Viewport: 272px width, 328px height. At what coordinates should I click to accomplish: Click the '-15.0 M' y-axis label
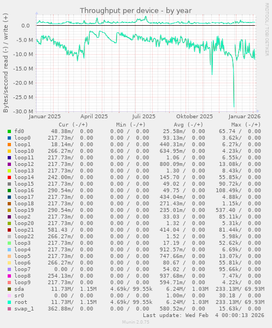tap(23, 68)
